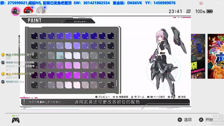Click the pink-bordered user avatar

(x=16, y=11)
